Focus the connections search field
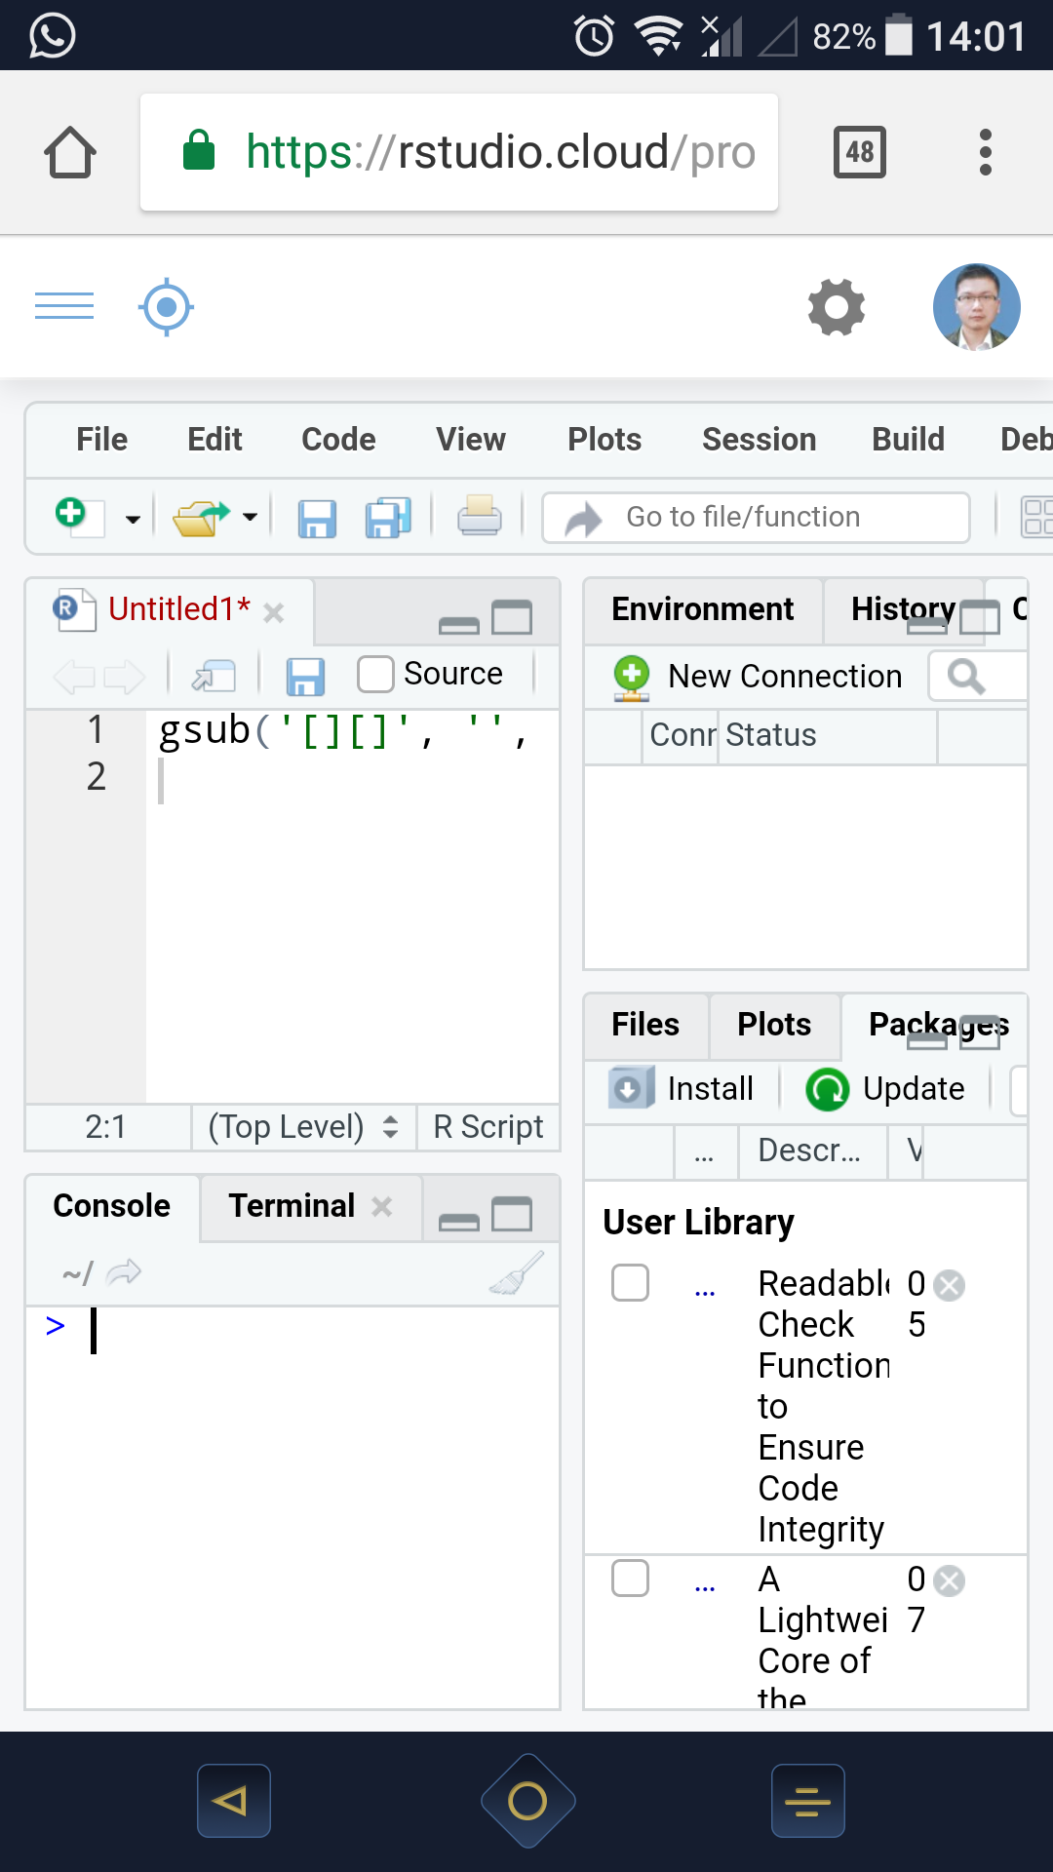The height and width of the screenshot is (1872, 1053). point(978,676)
